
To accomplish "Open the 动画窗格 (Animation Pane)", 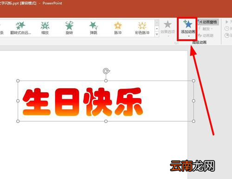I will 208,22.
